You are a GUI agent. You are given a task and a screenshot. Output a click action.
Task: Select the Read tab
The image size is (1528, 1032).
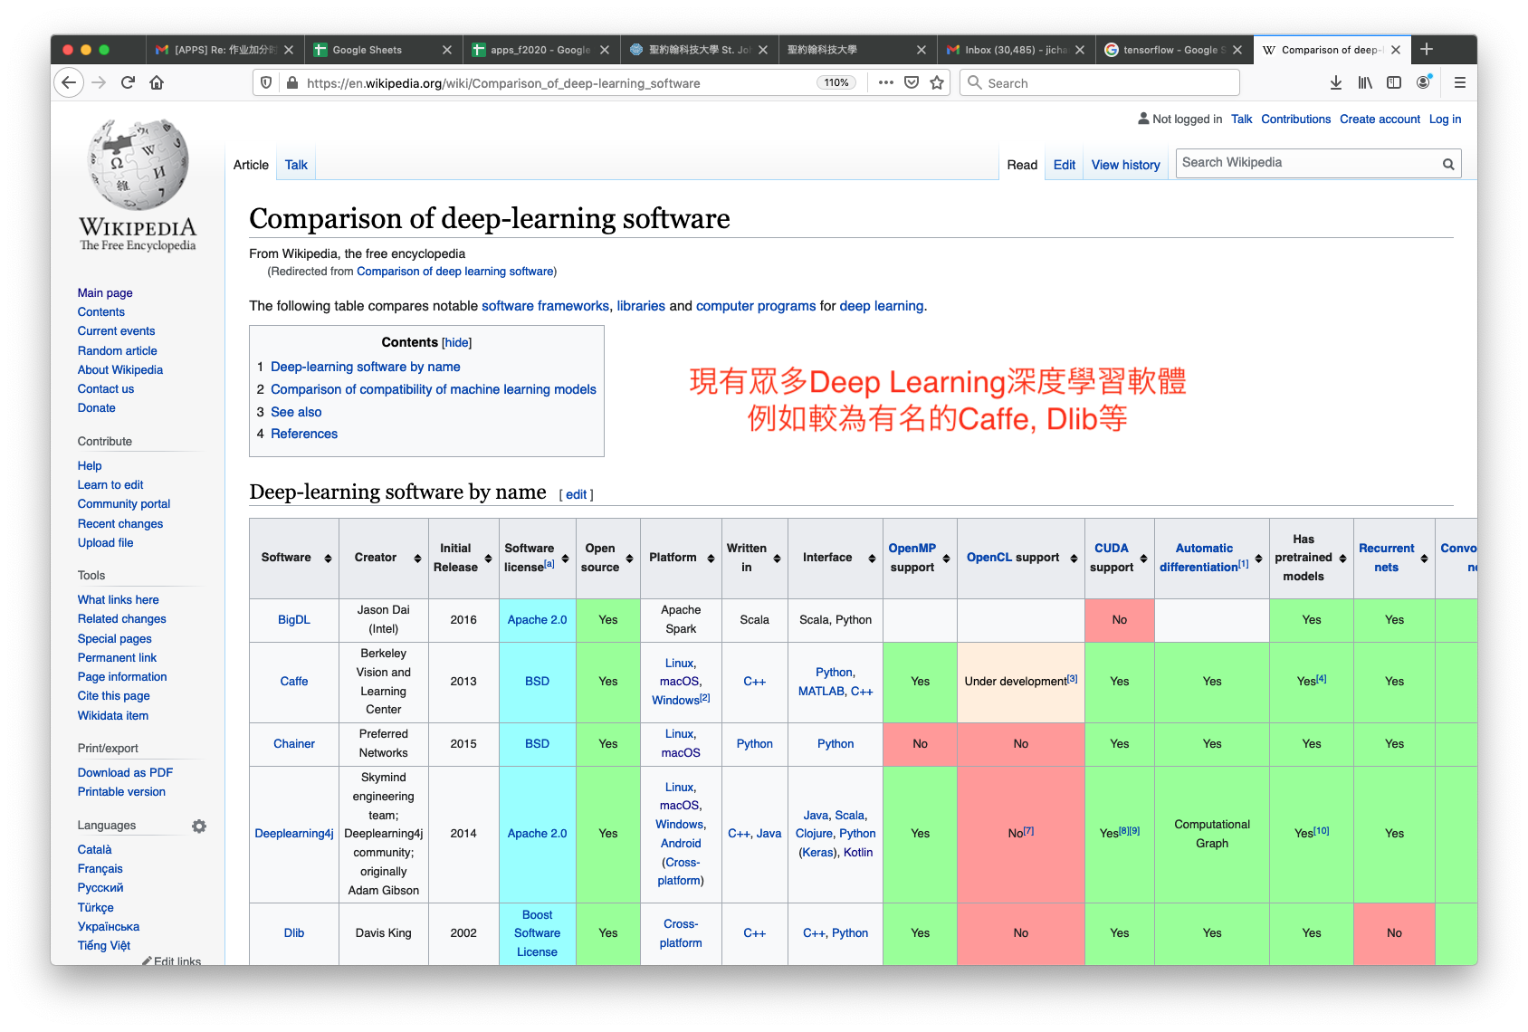coord(1022,165)
